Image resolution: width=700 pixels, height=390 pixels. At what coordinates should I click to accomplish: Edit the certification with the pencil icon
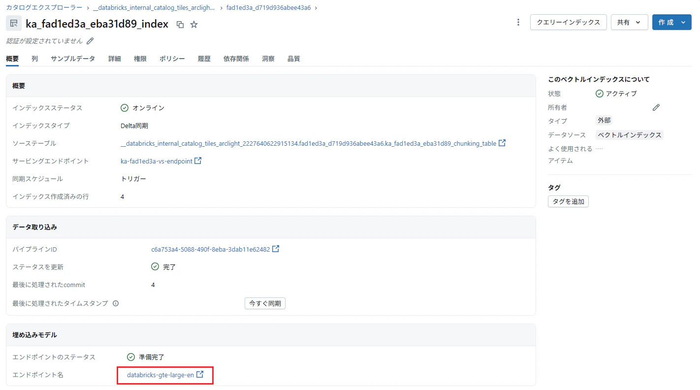90,41
